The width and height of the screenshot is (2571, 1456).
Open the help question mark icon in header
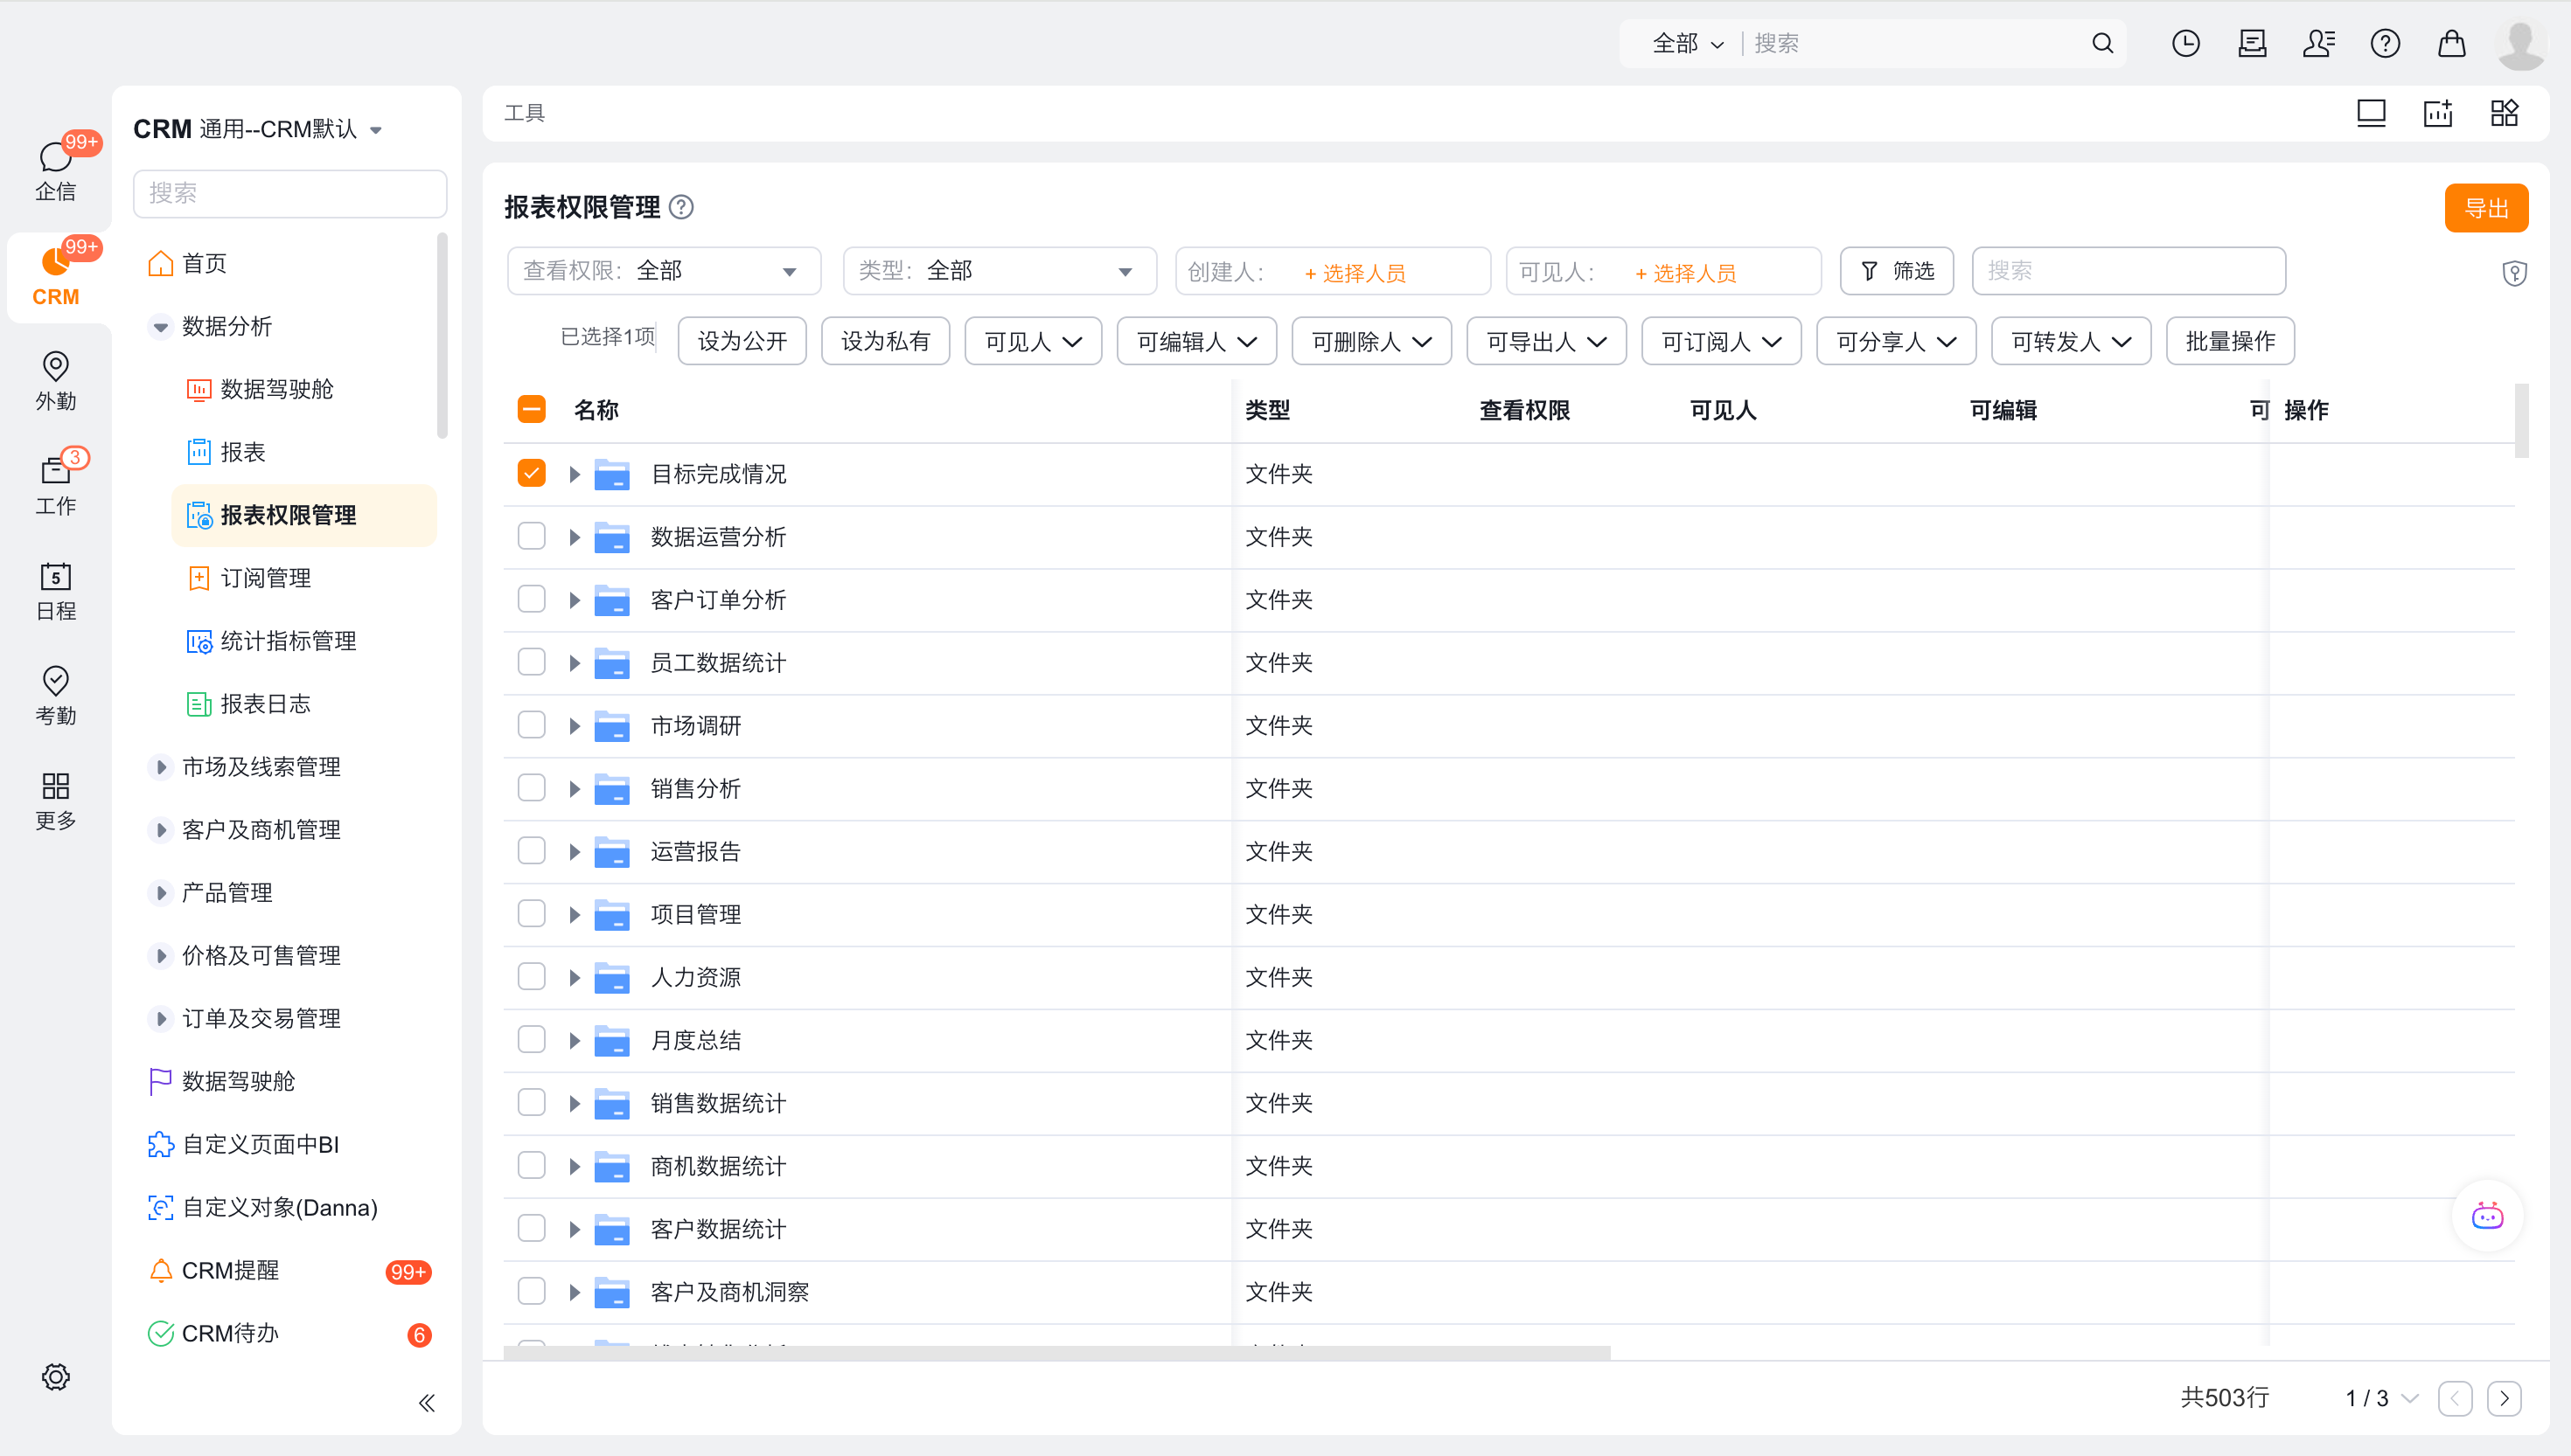[x=2384, y=43]
